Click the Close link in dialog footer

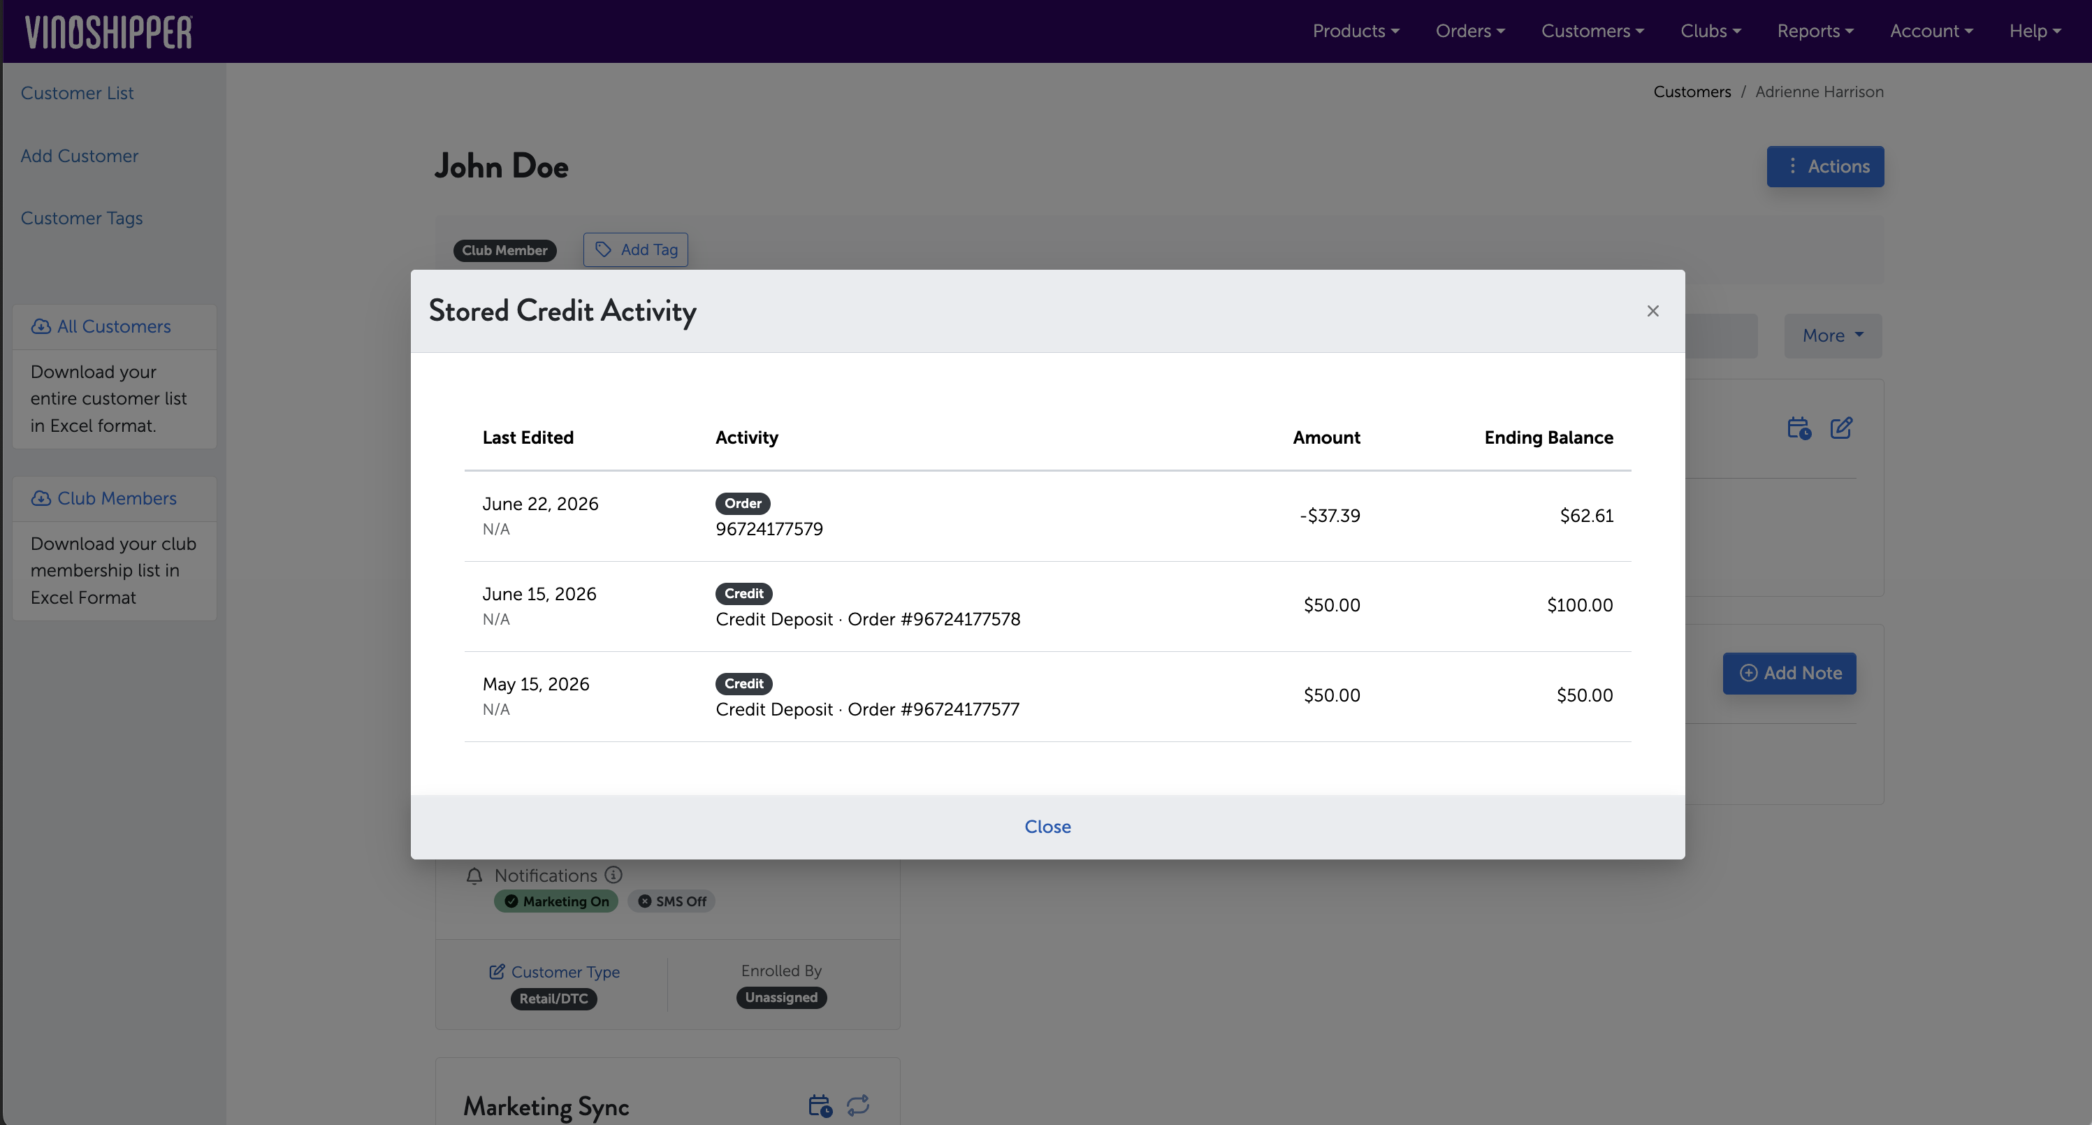pos(1047,826)
